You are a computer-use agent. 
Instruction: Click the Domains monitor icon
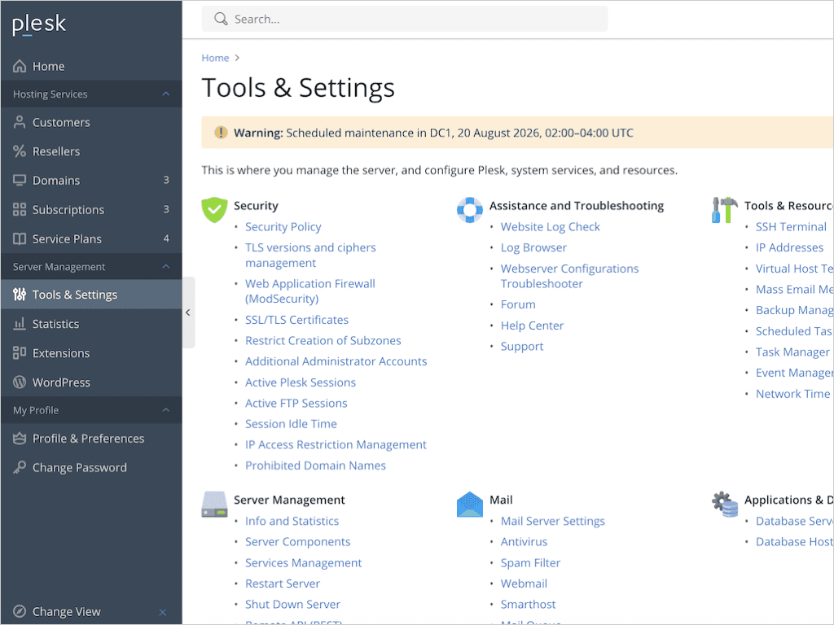[x=20, y=180]
